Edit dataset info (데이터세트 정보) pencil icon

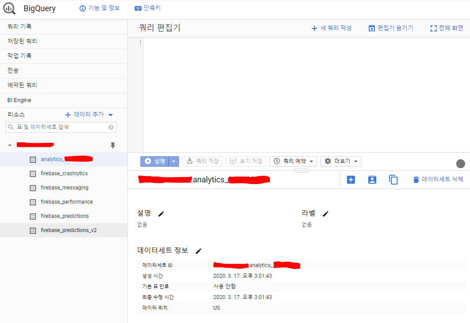tap(199, 251)
